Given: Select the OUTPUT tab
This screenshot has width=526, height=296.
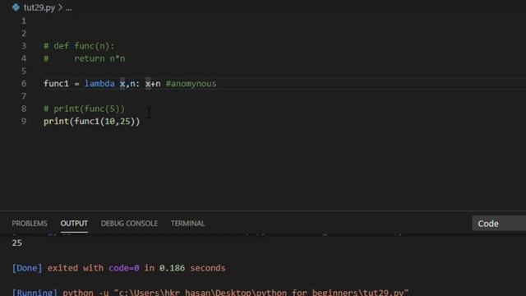Looking at the screenshot, I should (x=74, y=224).
